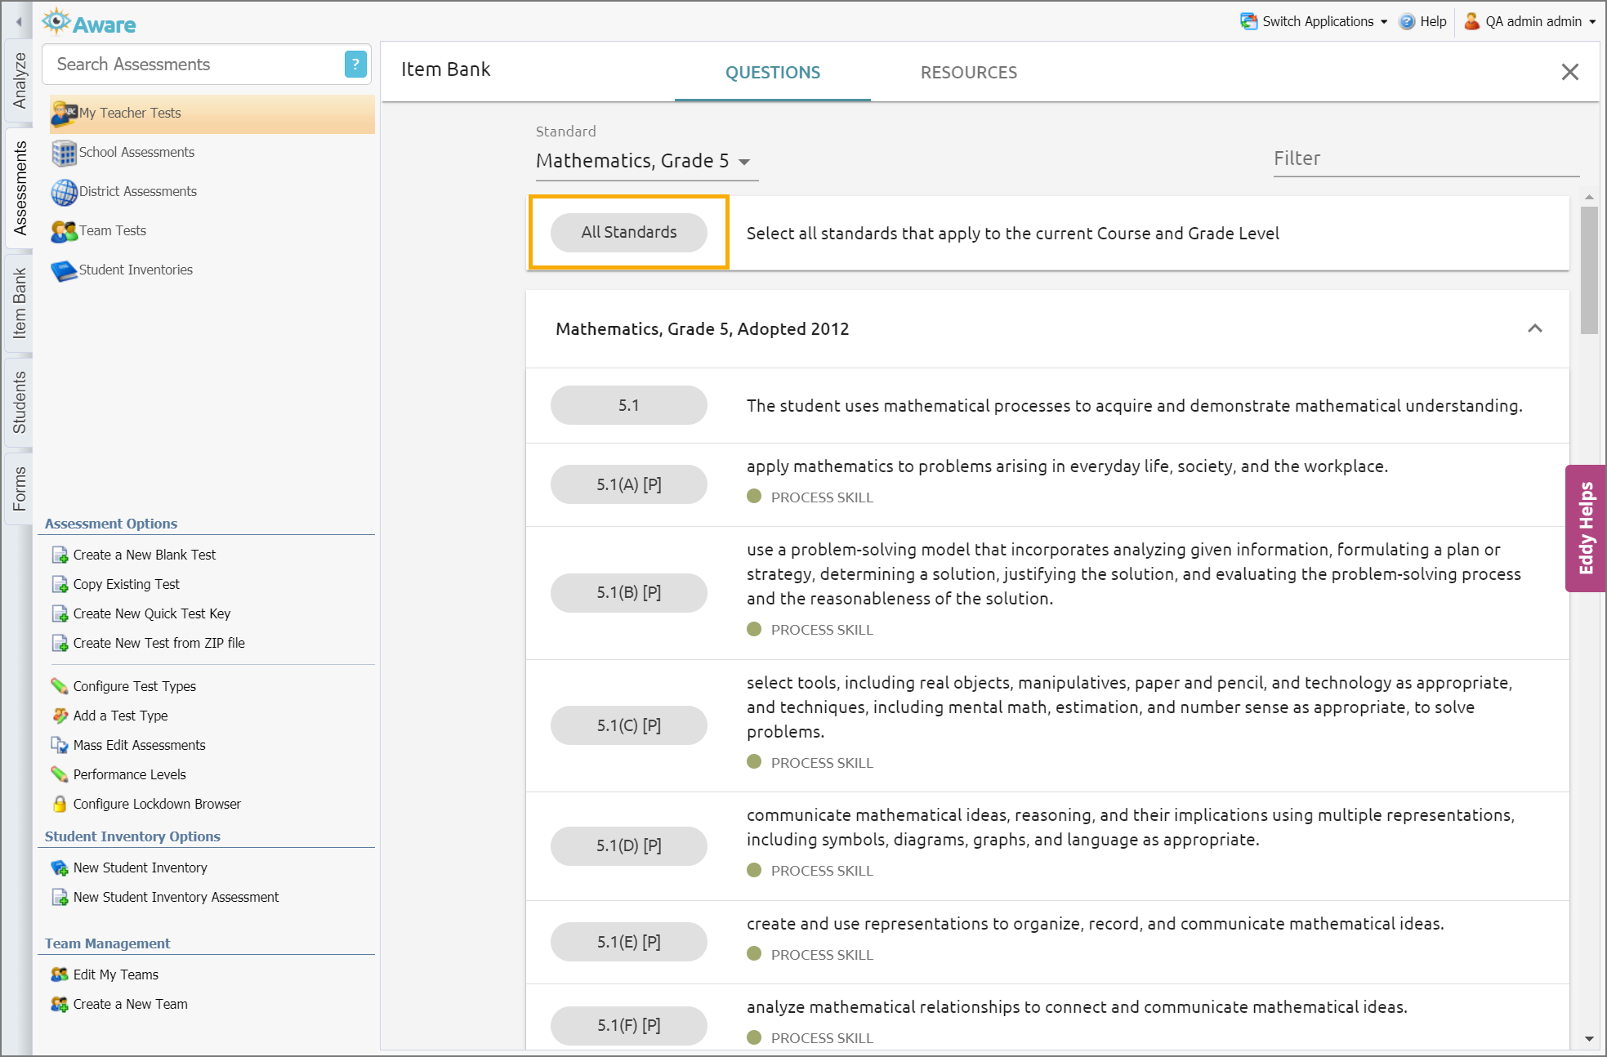Close the Item Bank panel
1607x1057 pixels.
pos(1569,72)
